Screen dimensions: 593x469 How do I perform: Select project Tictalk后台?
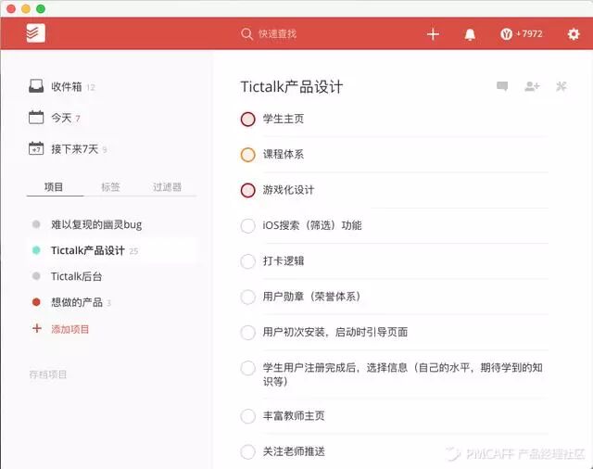click(x=76, y=276)
